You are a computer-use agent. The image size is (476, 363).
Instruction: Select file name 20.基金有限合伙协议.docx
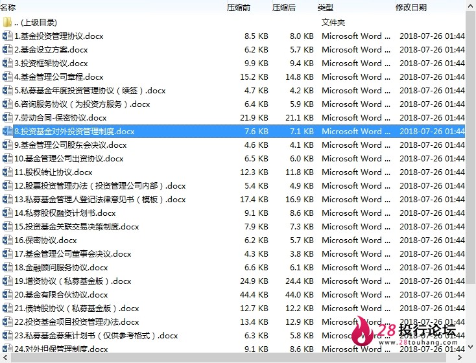(x=61, y=294)
